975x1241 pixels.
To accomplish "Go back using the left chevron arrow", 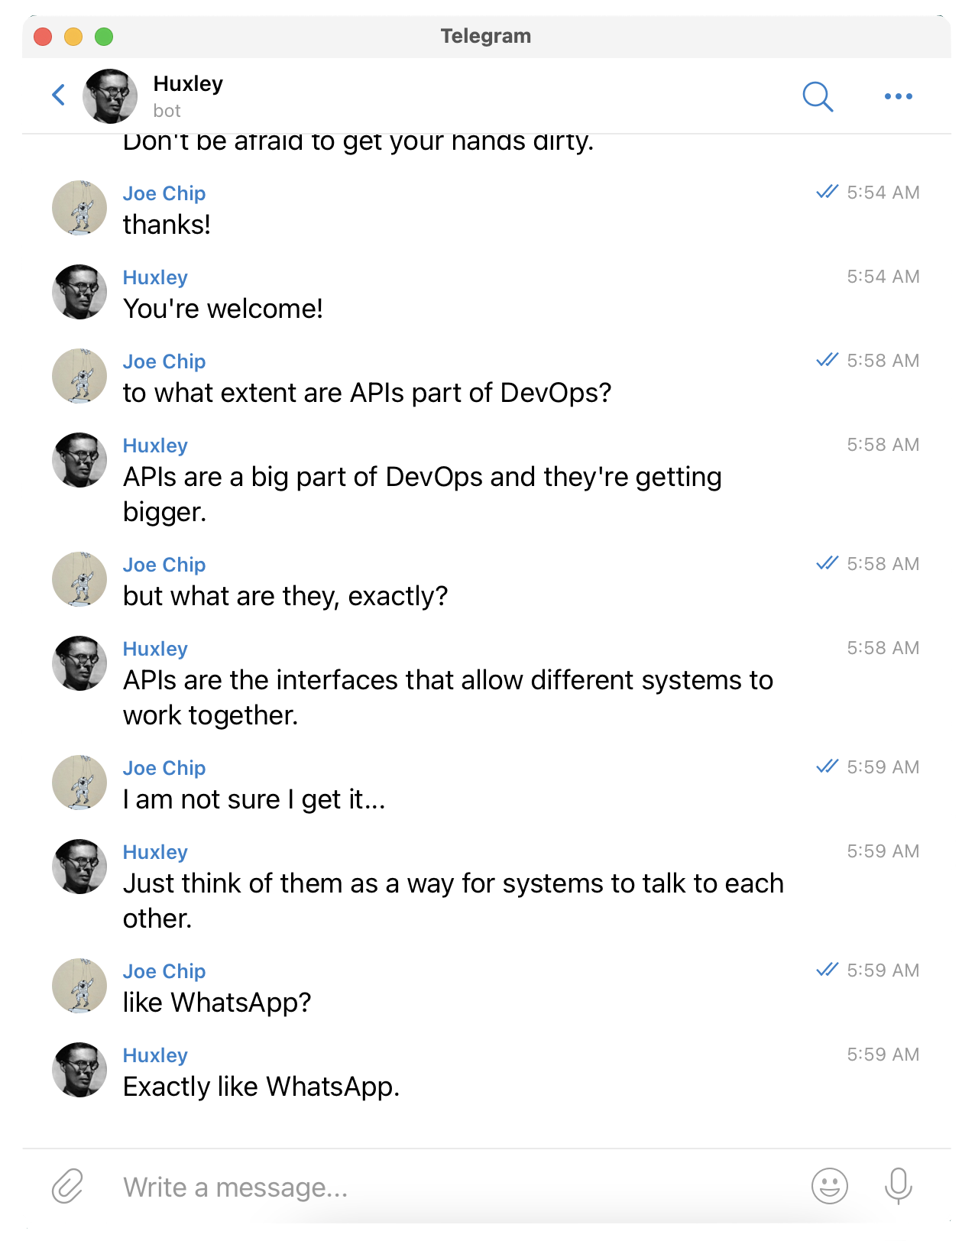I will pos(59,96).
